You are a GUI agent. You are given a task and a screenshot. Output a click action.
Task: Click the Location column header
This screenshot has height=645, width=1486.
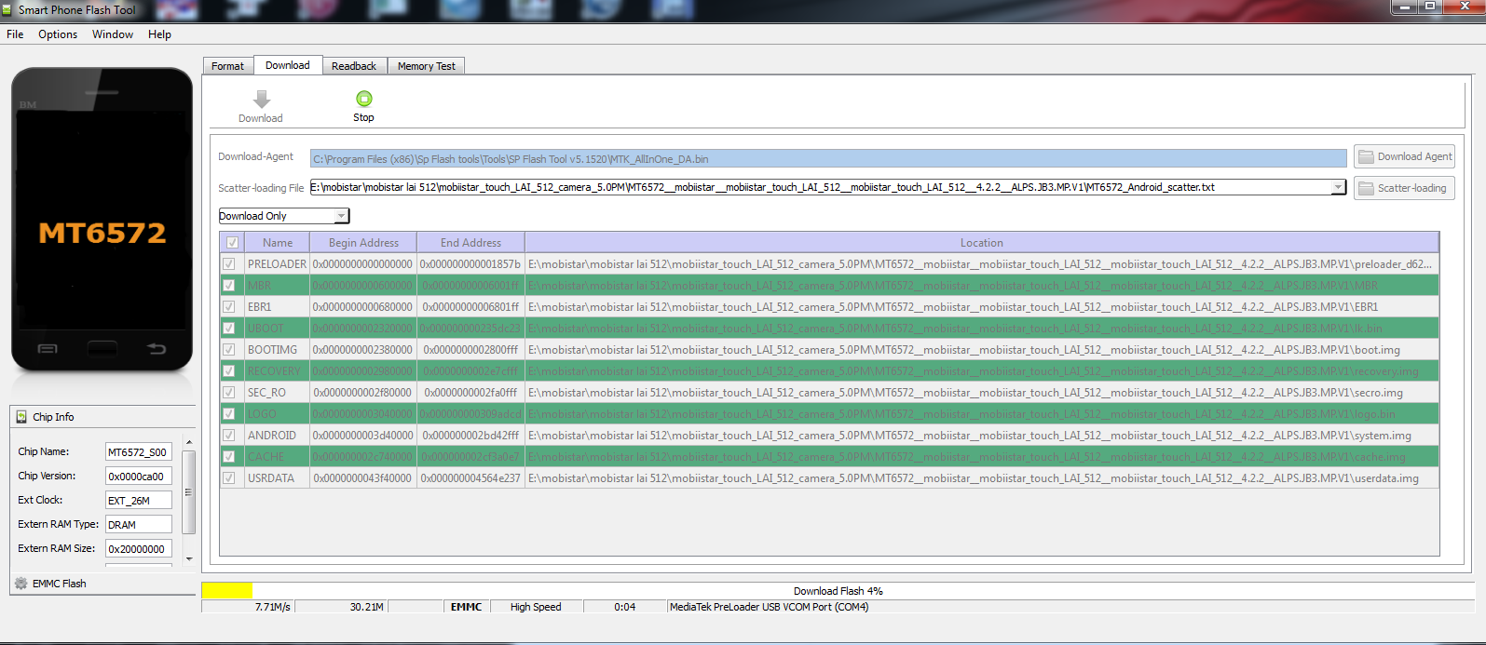[x=982, y=243]
